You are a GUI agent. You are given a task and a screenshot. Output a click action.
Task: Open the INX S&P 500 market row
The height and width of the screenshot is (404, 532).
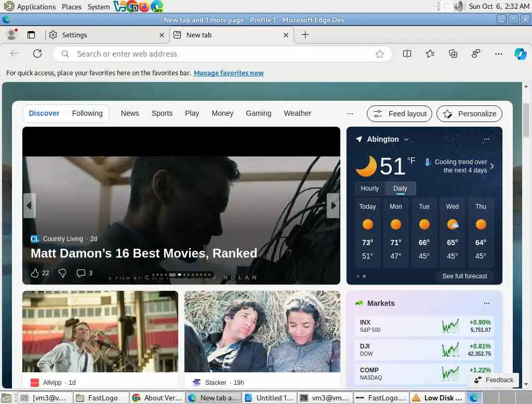pos(424,326)
